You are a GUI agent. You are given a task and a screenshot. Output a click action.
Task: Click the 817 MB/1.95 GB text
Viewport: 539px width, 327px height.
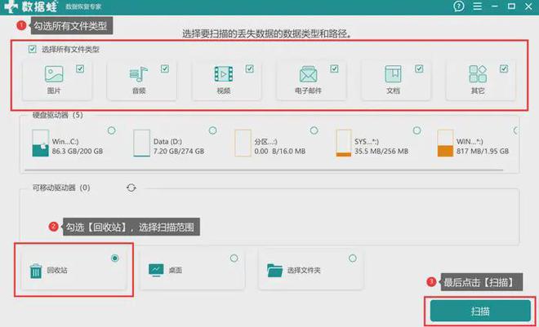click(x=483, y=151)
